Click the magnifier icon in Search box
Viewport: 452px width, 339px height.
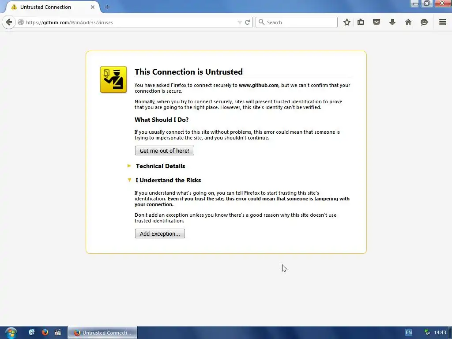(261, 22)
